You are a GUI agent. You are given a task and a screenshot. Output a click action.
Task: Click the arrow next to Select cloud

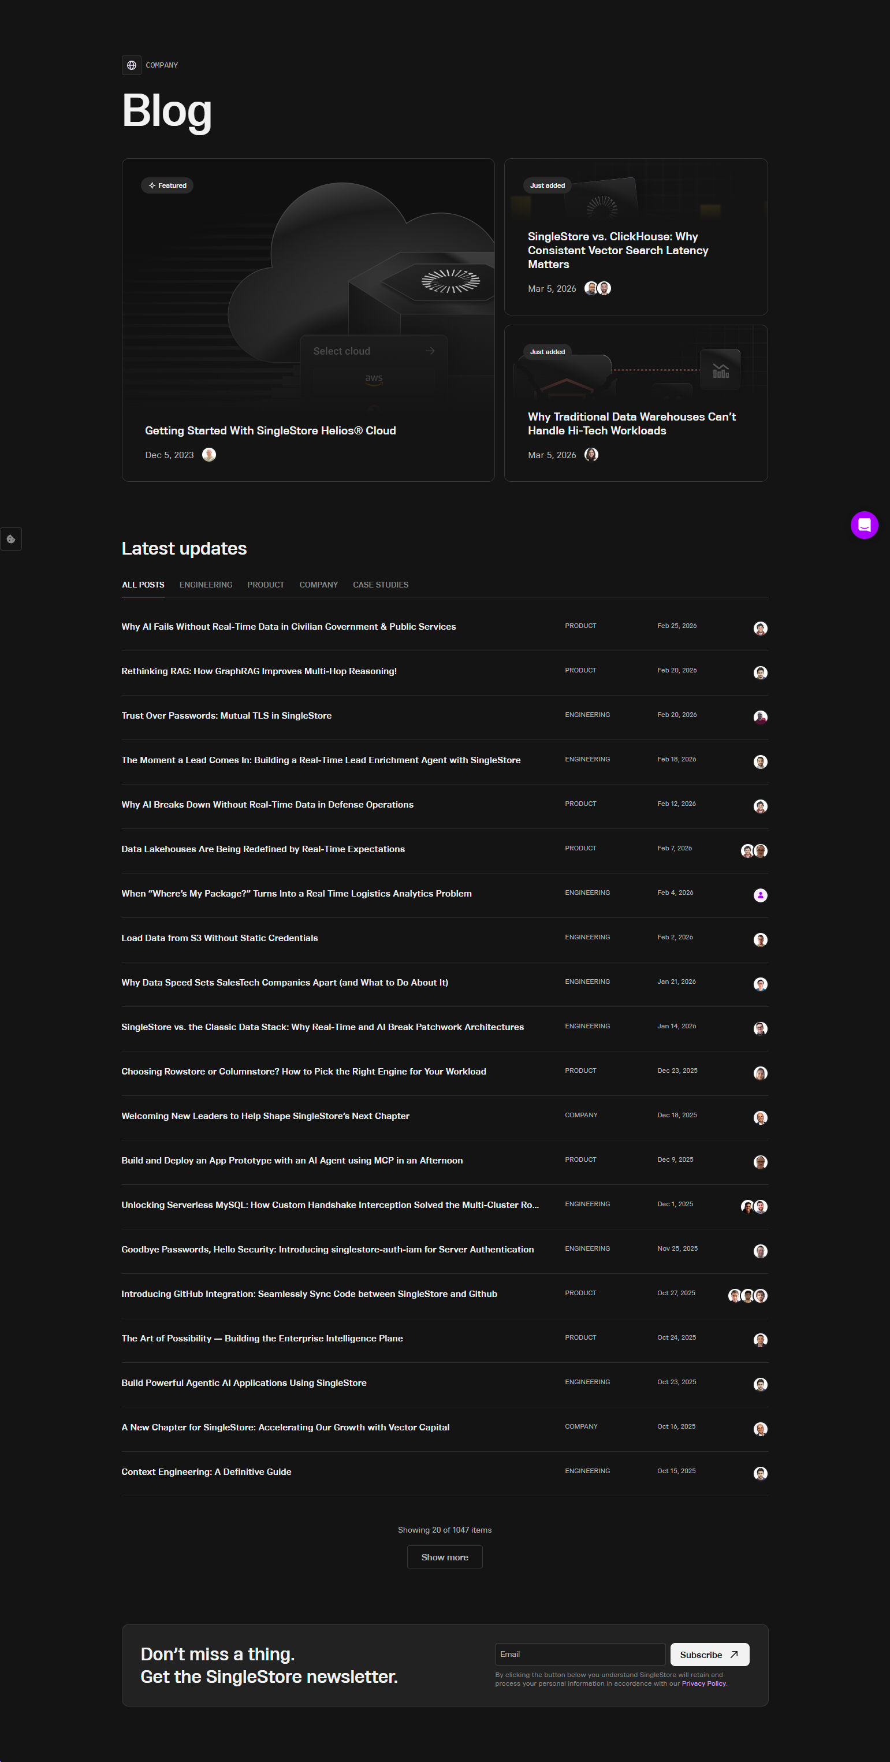[430, 351]
